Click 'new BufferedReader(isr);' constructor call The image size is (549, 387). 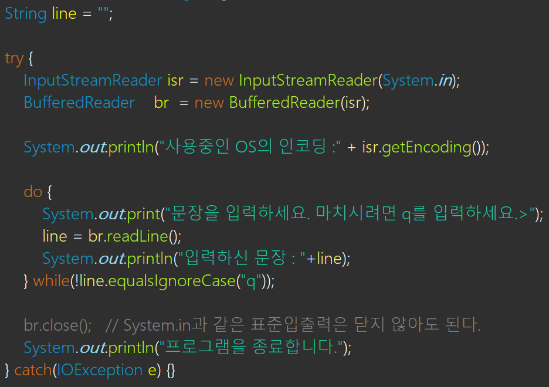[x=282, y=103]
